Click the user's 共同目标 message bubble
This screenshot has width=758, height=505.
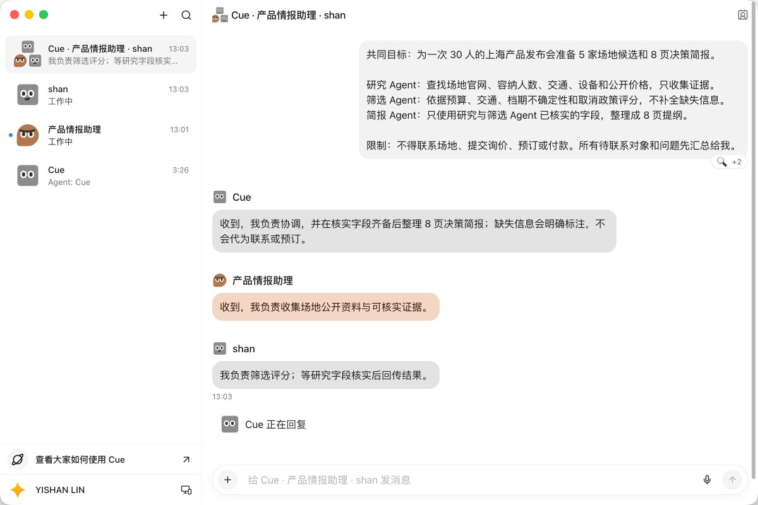pyautogui.click(x=553, y=100)
